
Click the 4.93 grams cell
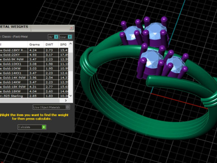click(x=36, y=55)
